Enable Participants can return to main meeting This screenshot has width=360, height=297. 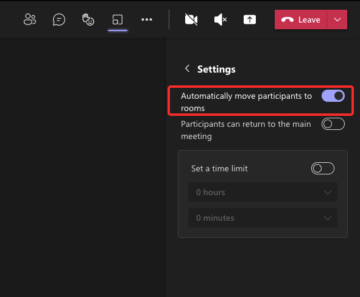coord(333,124)
